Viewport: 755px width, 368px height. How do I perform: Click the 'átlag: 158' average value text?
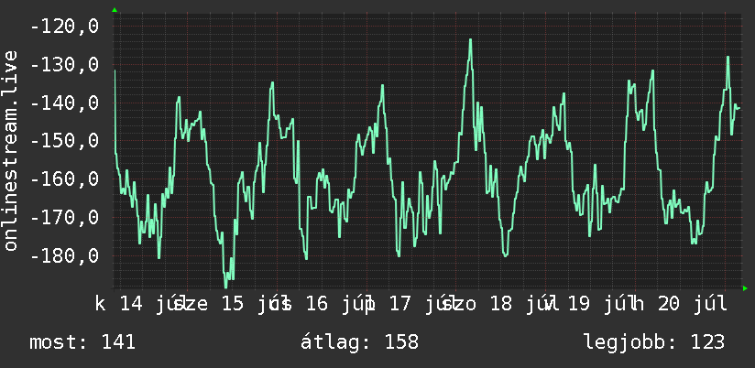coord(360,342)
